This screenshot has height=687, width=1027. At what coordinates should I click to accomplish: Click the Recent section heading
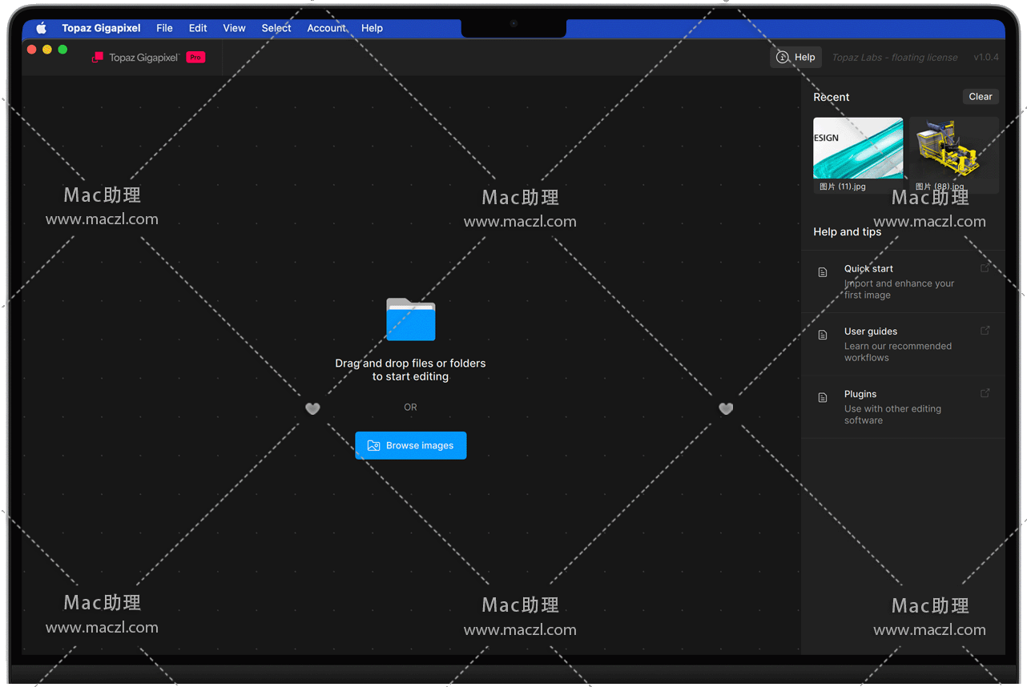832,97
